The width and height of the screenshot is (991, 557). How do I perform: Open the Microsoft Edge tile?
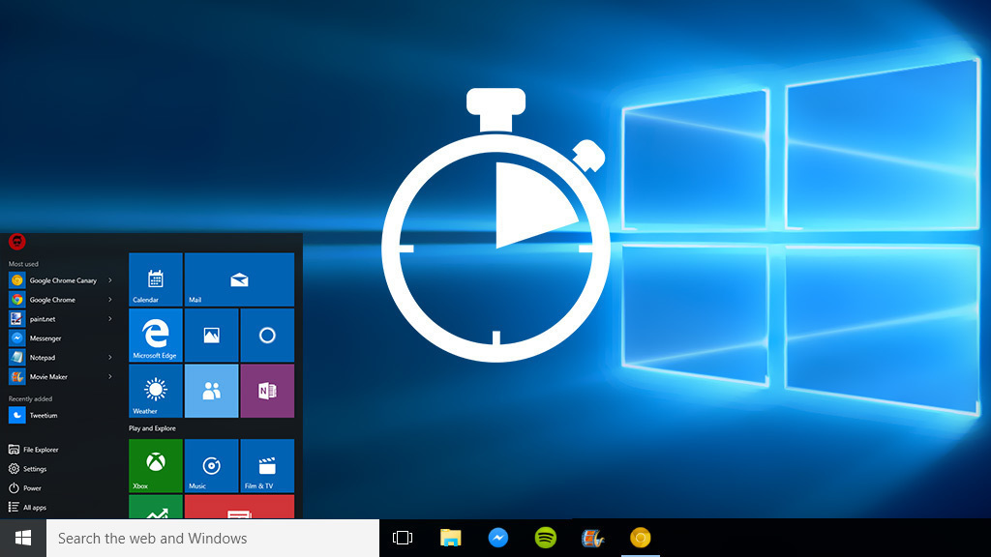tap(154, 335)
